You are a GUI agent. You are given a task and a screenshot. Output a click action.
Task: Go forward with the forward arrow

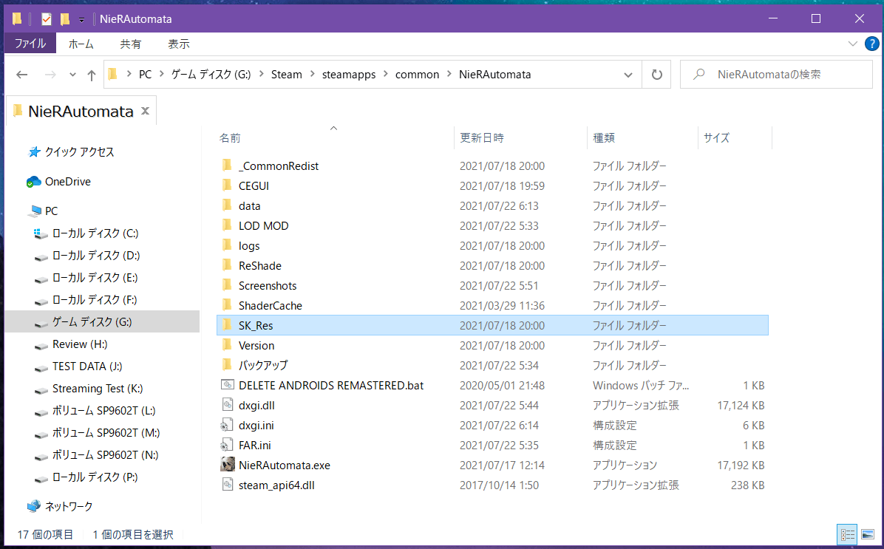50,75
